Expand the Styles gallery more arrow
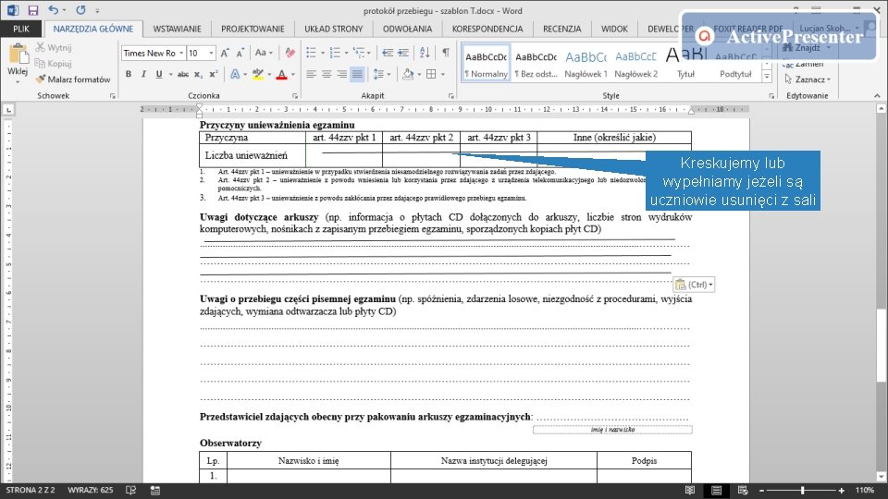The height and width of the screenshot is (499, 888). tap(767, 78)
